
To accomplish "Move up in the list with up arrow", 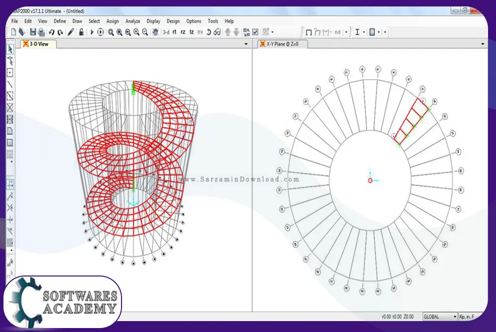I will 228,32.
